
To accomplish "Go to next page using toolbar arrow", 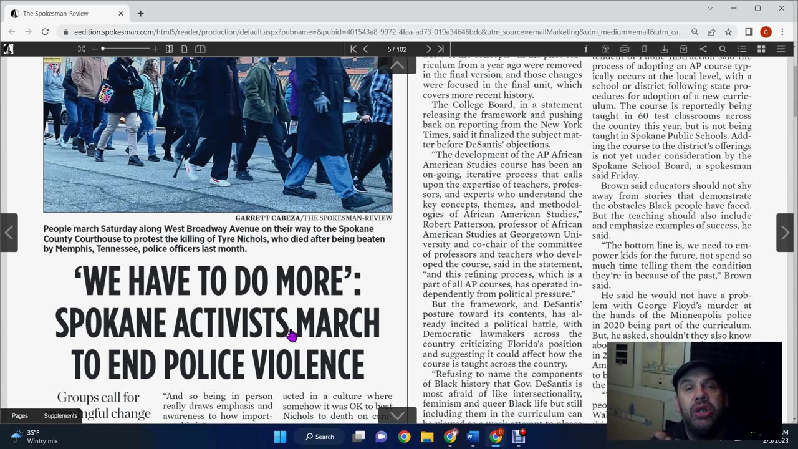I will pyautogui.click(x=428, y=49).
